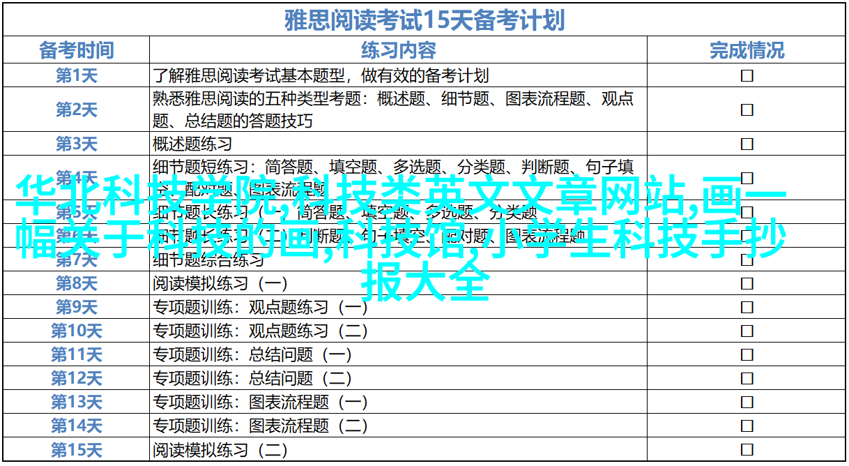Select the 阅读模拟练习（二） cell
The height and width of the screenshot is (466, 849).
point(398,449)
